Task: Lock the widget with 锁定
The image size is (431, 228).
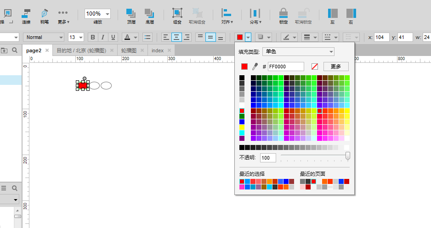Action: point(284,17)
